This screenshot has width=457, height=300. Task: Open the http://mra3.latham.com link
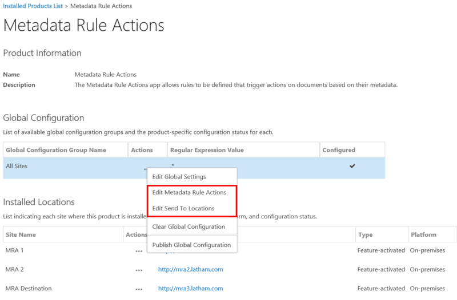[190, 289]
